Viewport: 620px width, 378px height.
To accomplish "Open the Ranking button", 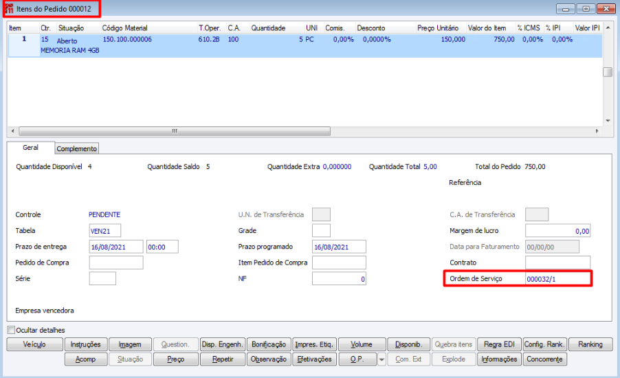I will (x=590, y=344).
